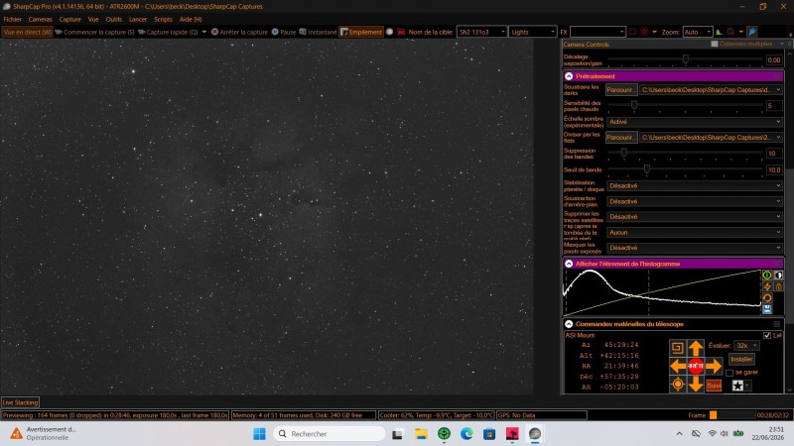Toggle the Lié checkbox in ASI Mount
This screenshot has height=446, width=794.
767,335
